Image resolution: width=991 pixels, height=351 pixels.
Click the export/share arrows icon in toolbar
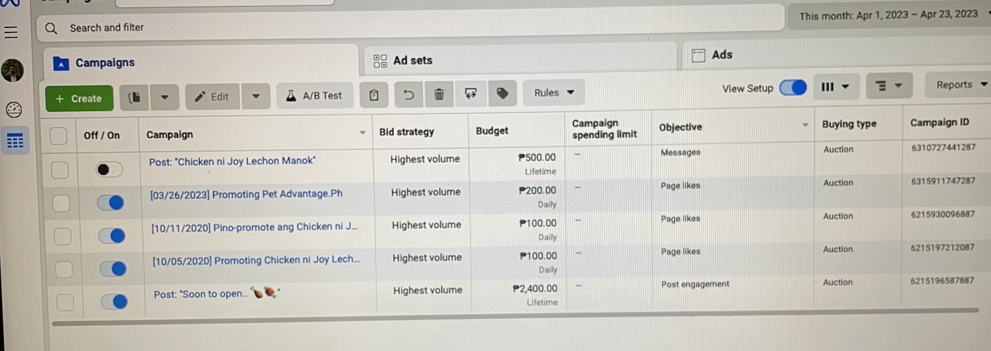coord(470,93)
